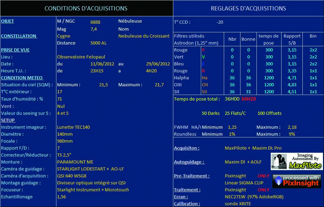
Task: Click Observatoire Felopaul location
Action: pyautogui.click(x=81, y=57)
